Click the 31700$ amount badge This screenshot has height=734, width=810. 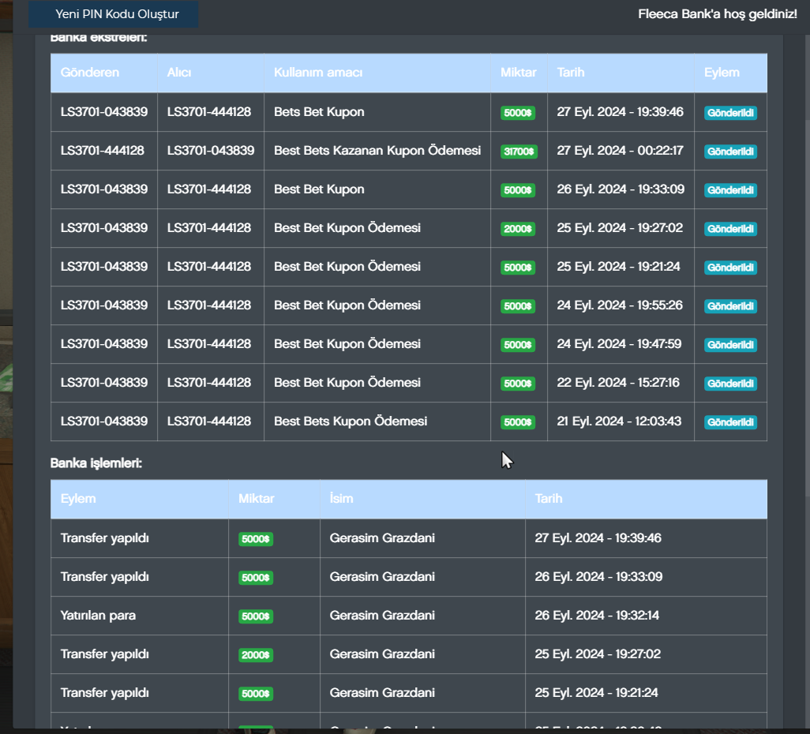[519, 152]
